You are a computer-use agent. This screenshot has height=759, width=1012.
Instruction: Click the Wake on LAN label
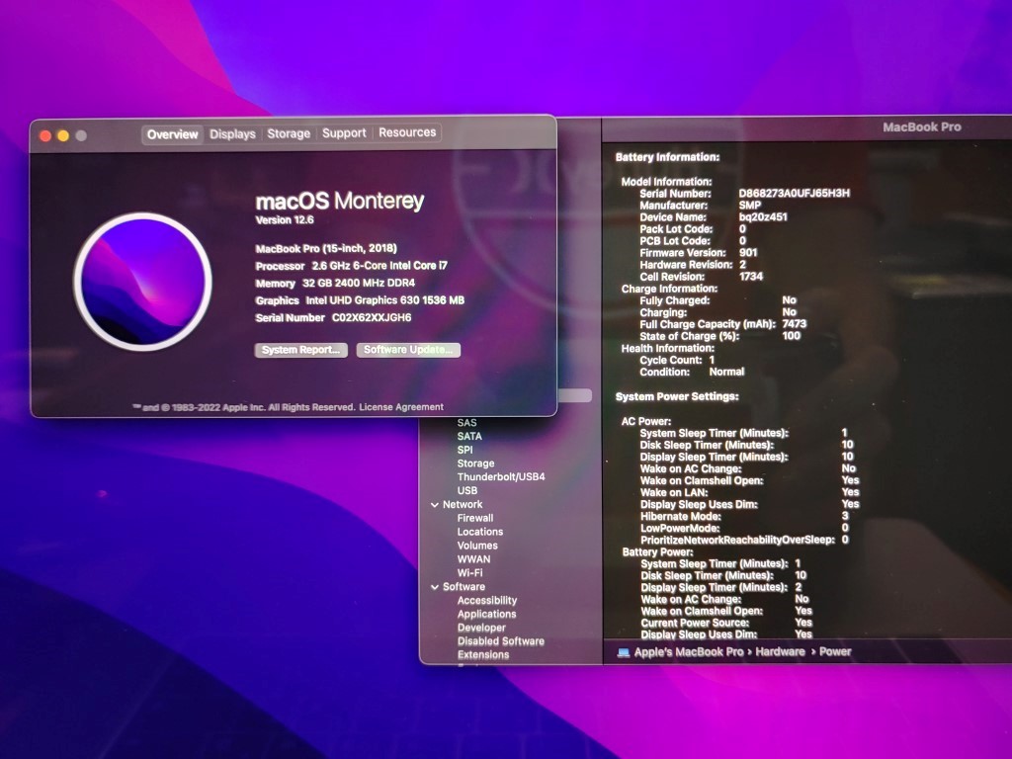(674, 492)
